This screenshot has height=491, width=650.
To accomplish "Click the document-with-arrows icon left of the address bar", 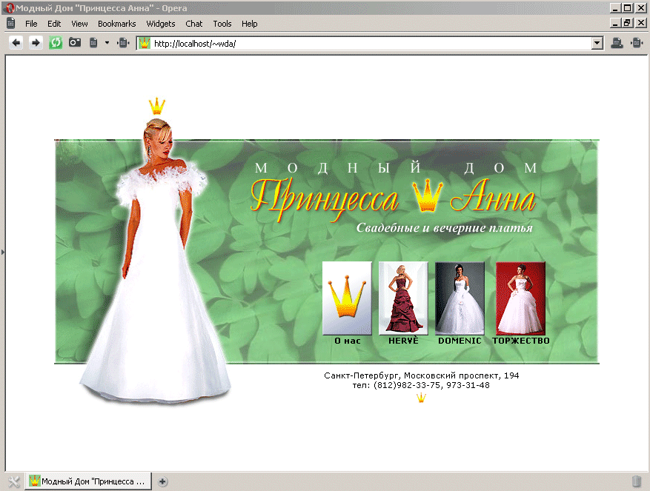I will tap(123, 43).
